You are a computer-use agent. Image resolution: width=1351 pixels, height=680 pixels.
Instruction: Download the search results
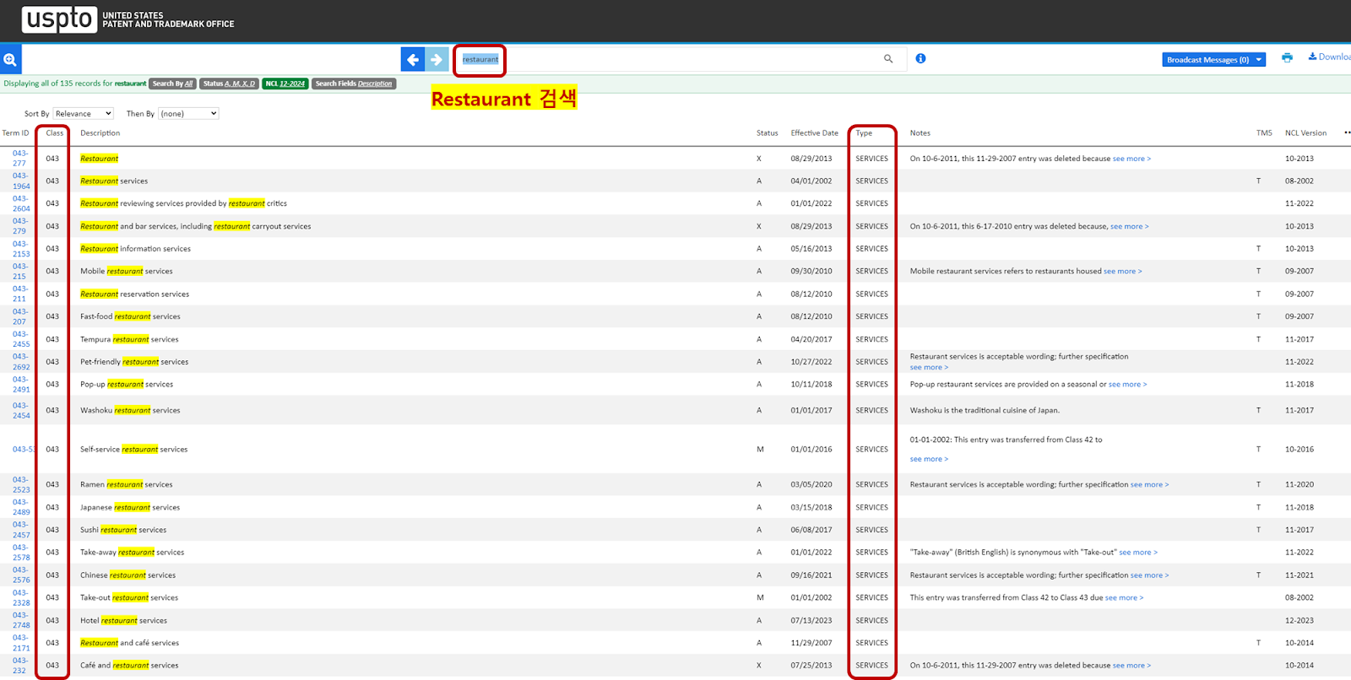click(1329, 57)
